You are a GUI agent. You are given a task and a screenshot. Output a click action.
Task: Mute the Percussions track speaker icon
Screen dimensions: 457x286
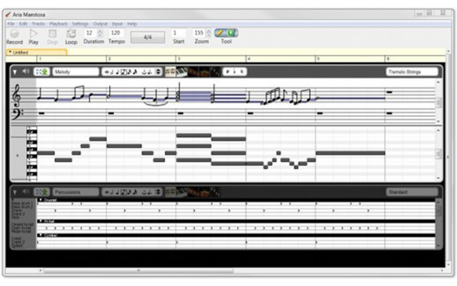pos(25,192)
